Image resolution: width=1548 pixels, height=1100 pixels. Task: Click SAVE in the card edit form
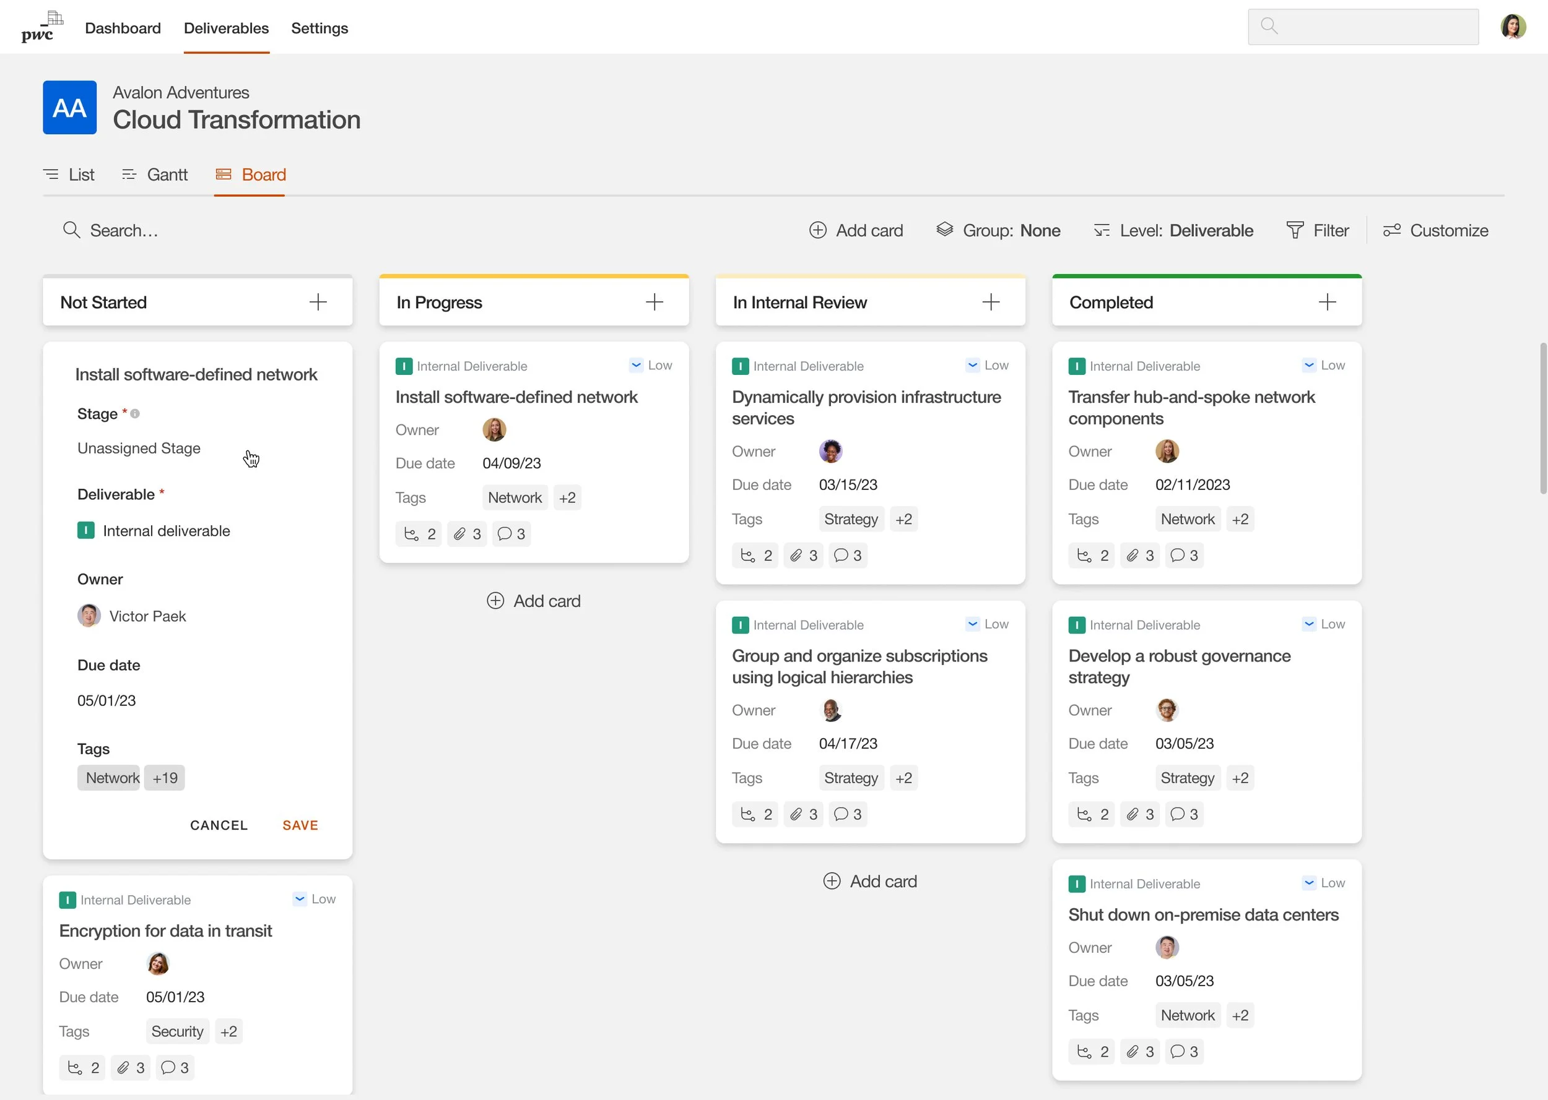pos(300,825)
